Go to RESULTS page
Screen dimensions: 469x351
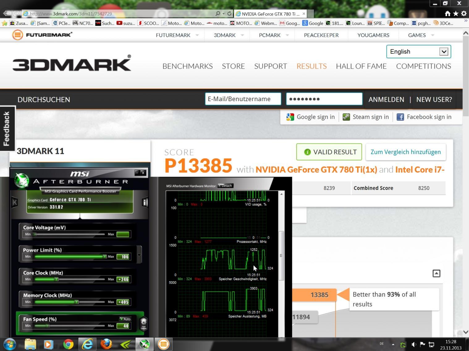click(311, 66)
